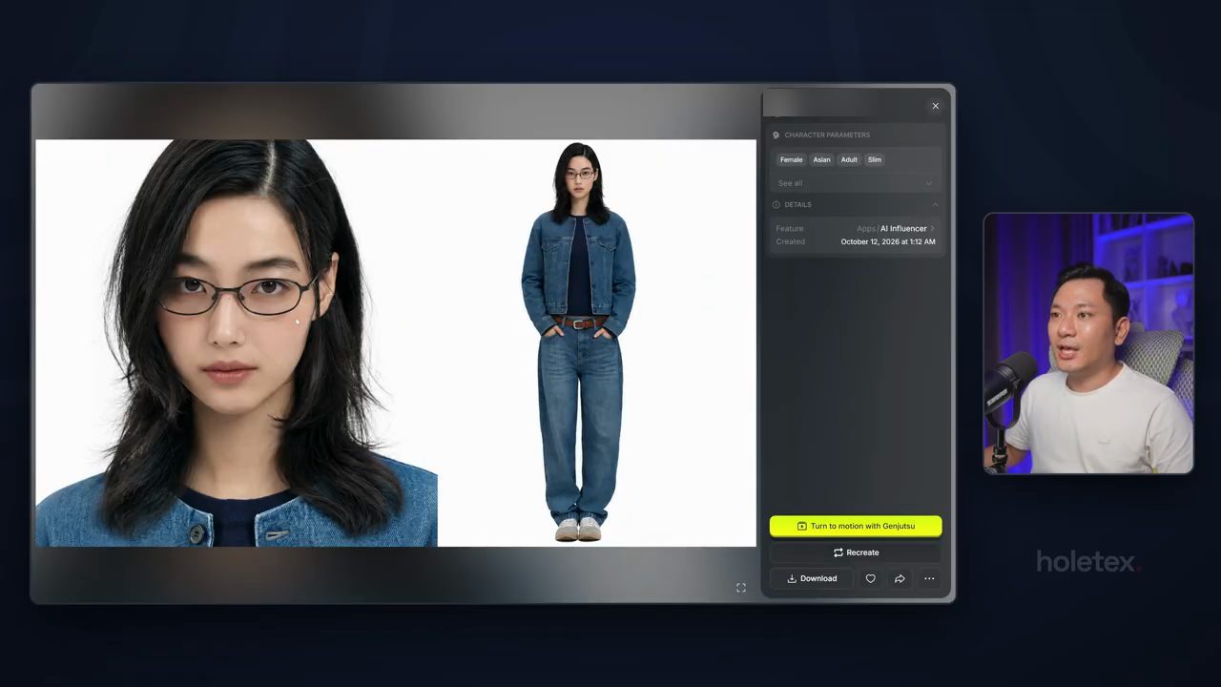Select the Adult parameter tag
The width and height of the screenshot is (1221, 687).
pyautogui.click(x=849, y=159)
